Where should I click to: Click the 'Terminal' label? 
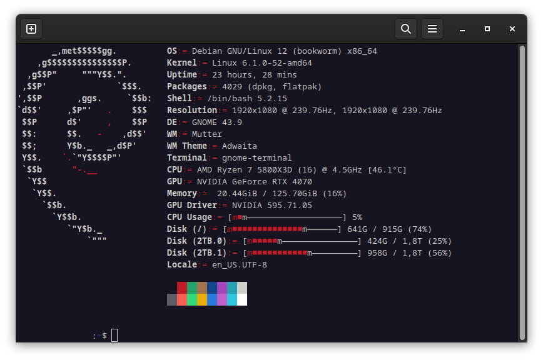[x=187, y=158]
